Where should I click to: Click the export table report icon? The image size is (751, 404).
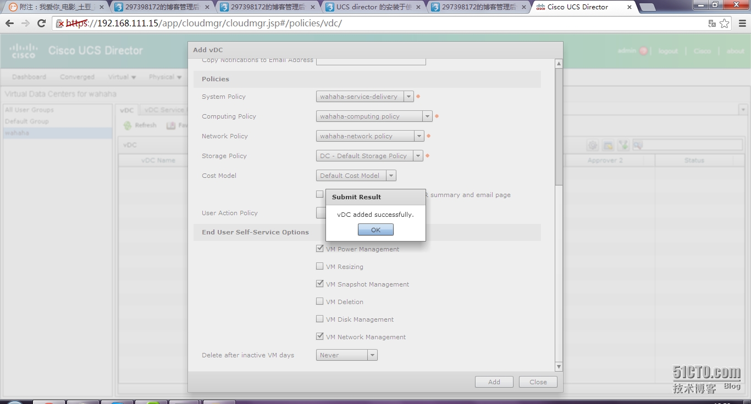point(608,145)
